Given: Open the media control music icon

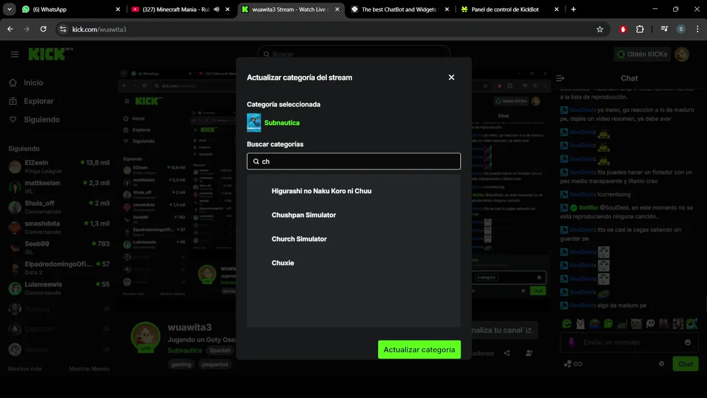Looking at the screenshot, I should tap(664, 29).
